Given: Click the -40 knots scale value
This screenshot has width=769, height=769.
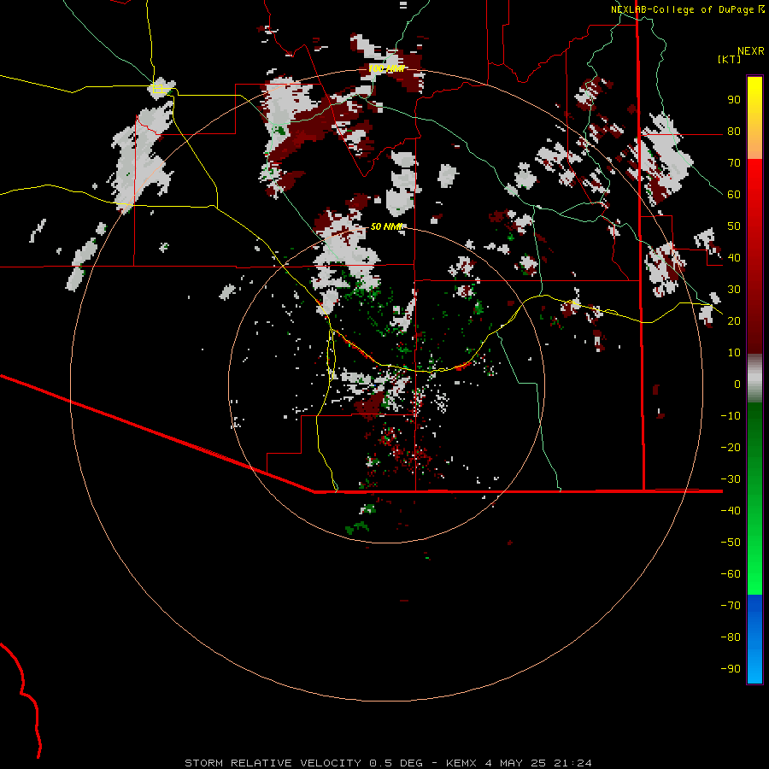Looking at the screenshot, I should [x=731, y=511].
